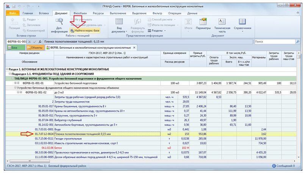
Task: Click the Итоги sigma icon
Action: (x=188, y=21)
